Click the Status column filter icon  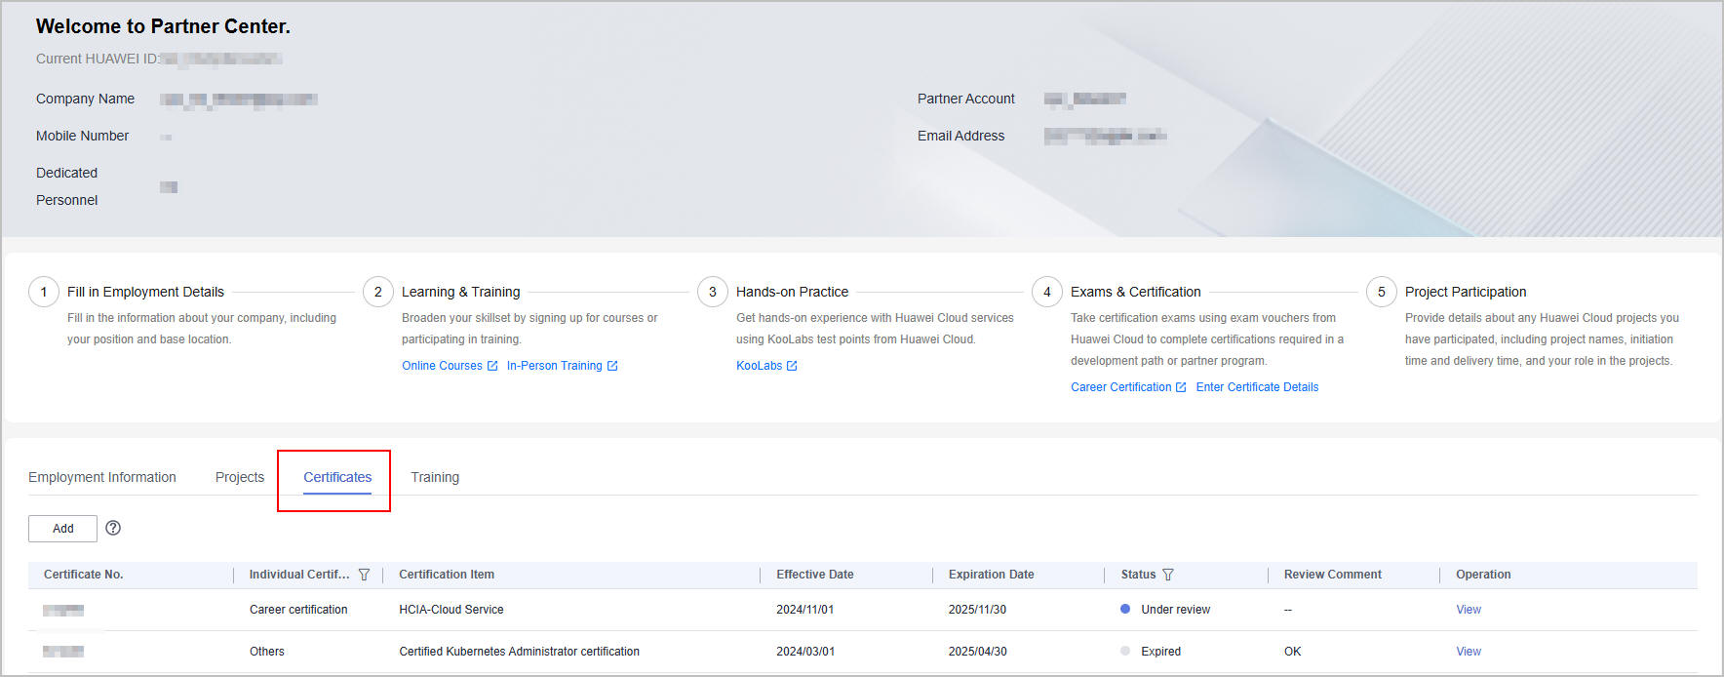pyautogui.click(x=1168, y=575)
